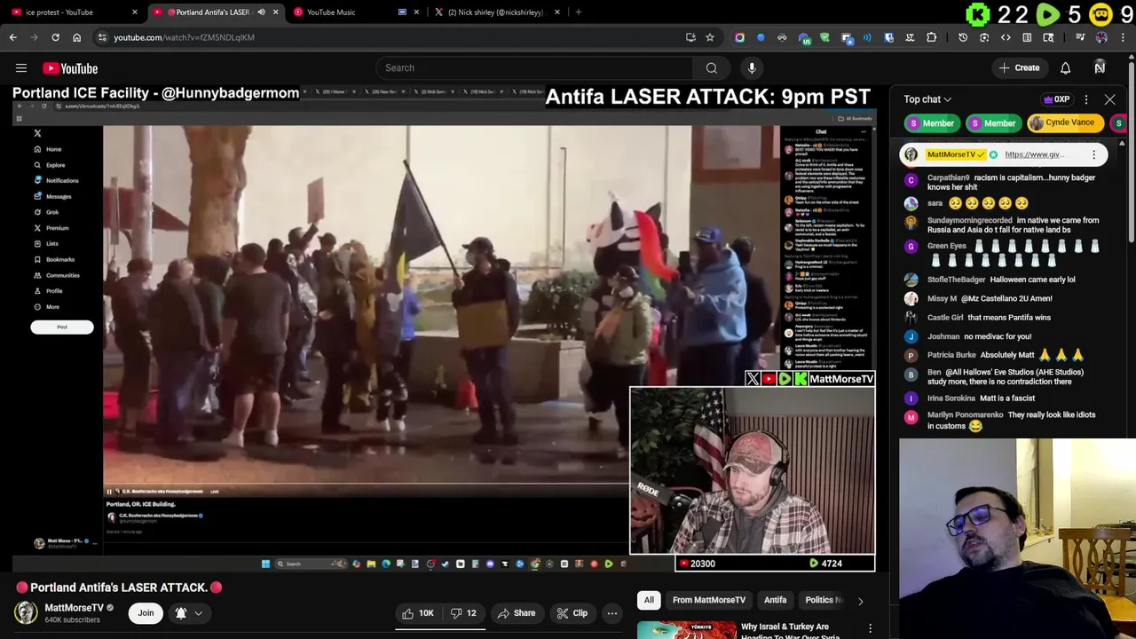Click chat user Carpathian9 name

[x=948, y=177]
